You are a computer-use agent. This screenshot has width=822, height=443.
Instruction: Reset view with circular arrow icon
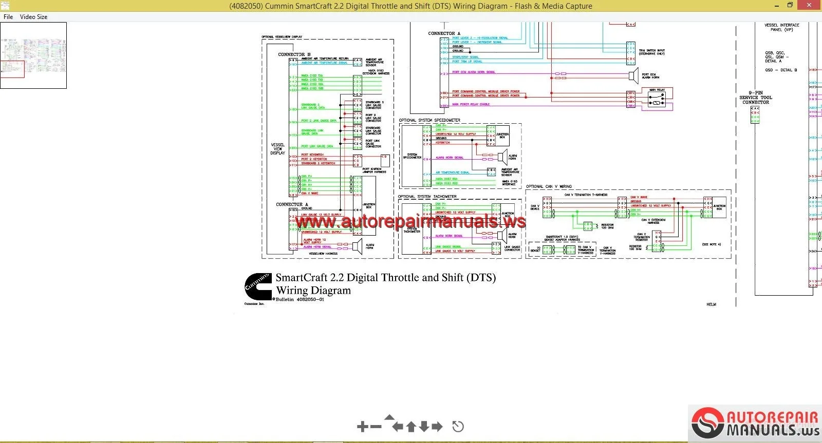[x=458, y=427]
